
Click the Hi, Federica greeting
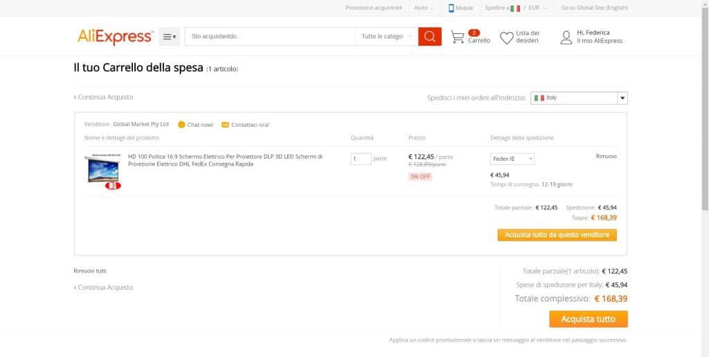593,33
